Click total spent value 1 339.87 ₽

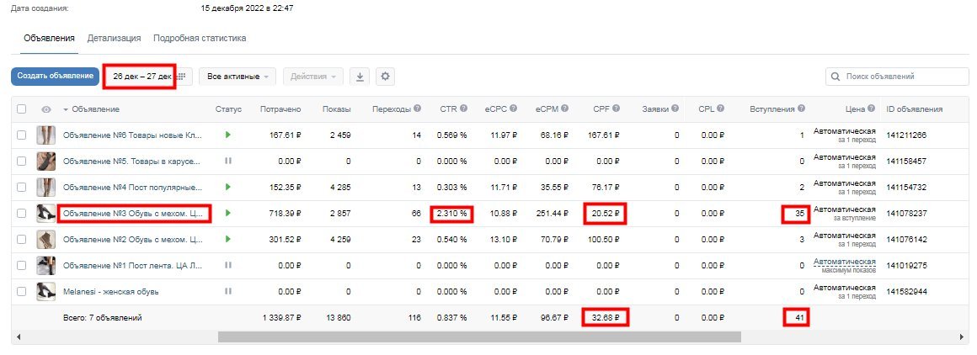[x=280, y=318]
